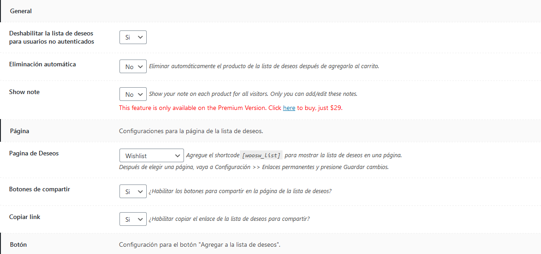Image resolution: width=541 pixels, height=254 pixels.
Task: Select the Botón section heading
Action: pos(18,244)
